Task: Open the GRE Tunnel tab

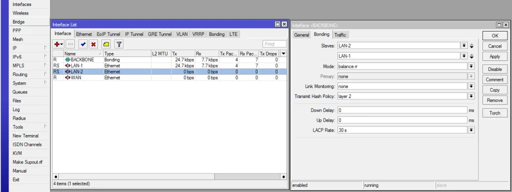Action: 159,34
